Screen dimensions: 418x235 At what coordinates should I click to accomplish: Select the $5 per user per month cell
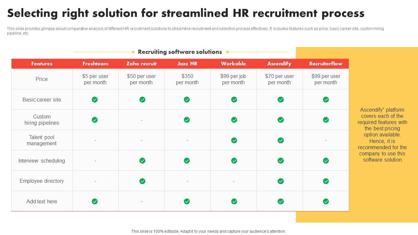[x=95, y=79]
